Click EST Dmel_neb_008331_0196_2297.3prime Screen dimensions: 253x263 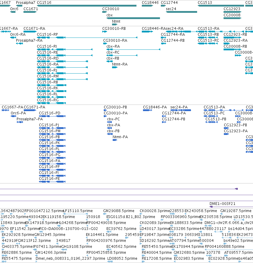36,262
